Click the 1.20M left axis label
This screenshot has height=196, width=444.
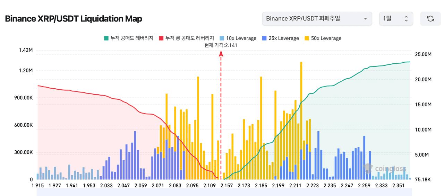click(26, 70)
